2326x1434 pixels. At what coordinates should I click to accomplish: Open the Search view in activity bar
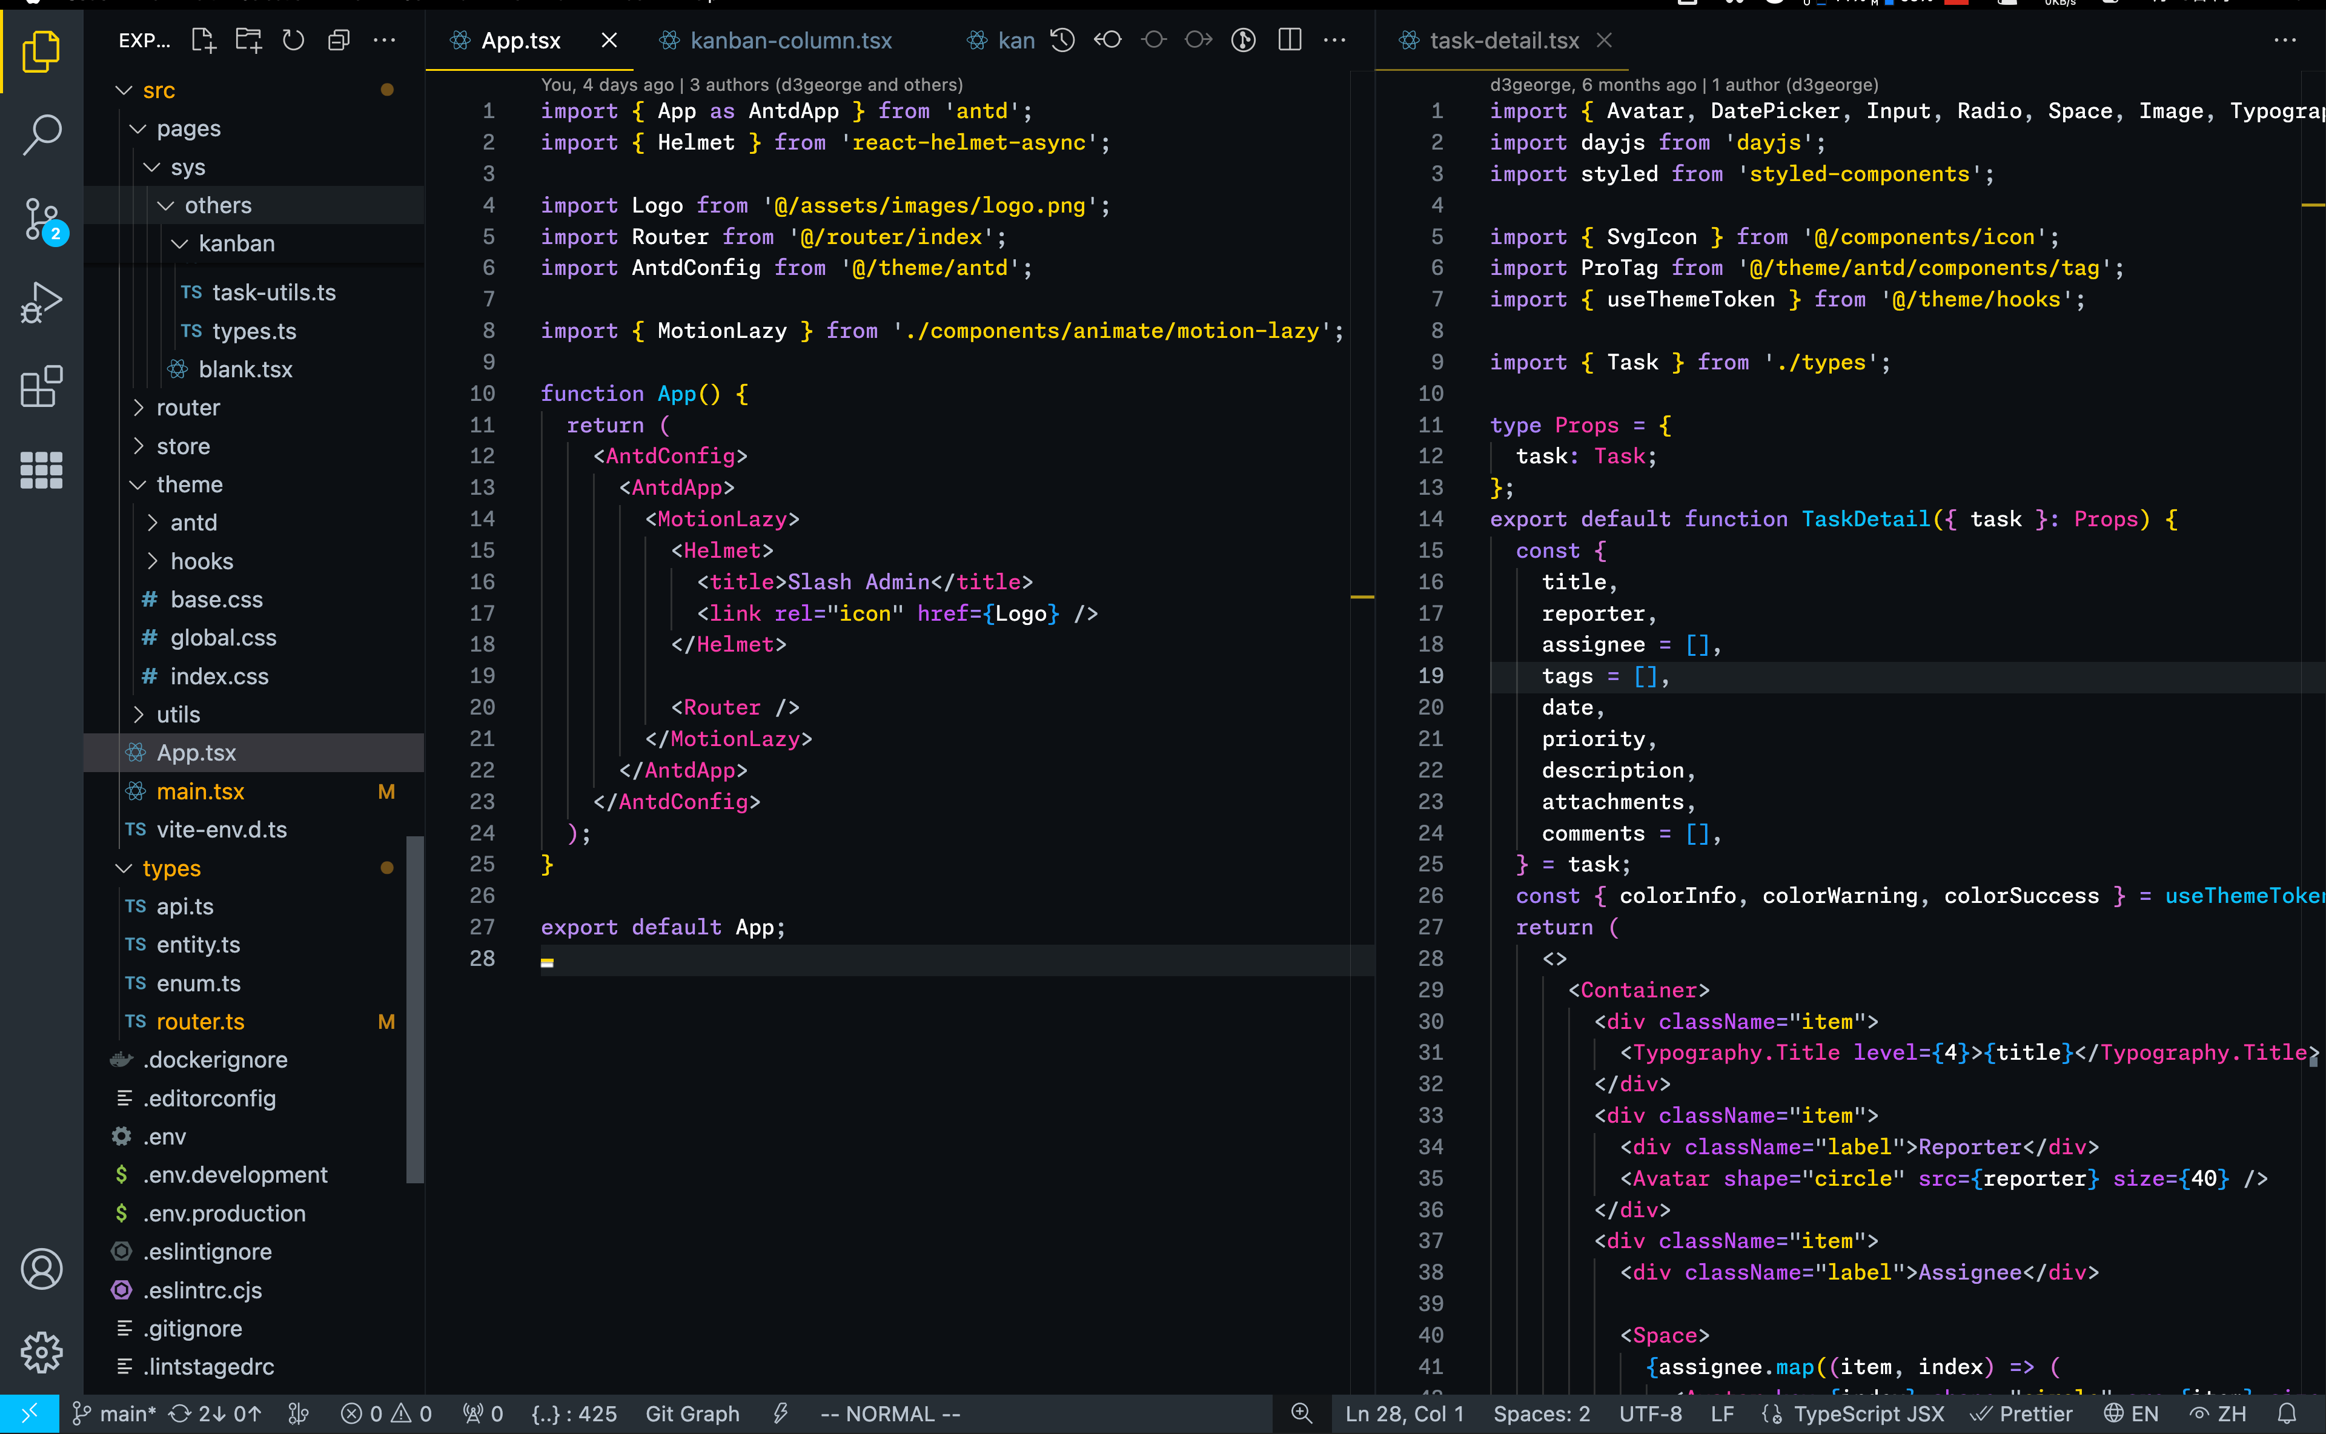(x=42, y=134)
